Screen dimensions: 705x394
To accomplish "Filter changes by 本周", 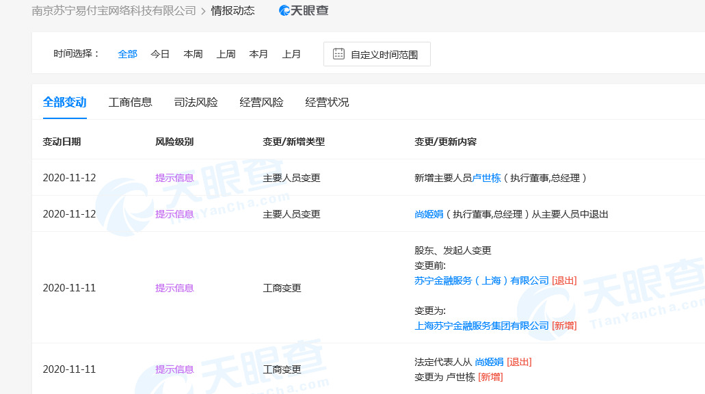I will pos(193,55).
